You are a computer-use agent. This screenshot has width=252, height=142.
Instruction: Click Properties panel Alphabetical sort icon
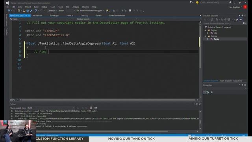pos(208,92)
